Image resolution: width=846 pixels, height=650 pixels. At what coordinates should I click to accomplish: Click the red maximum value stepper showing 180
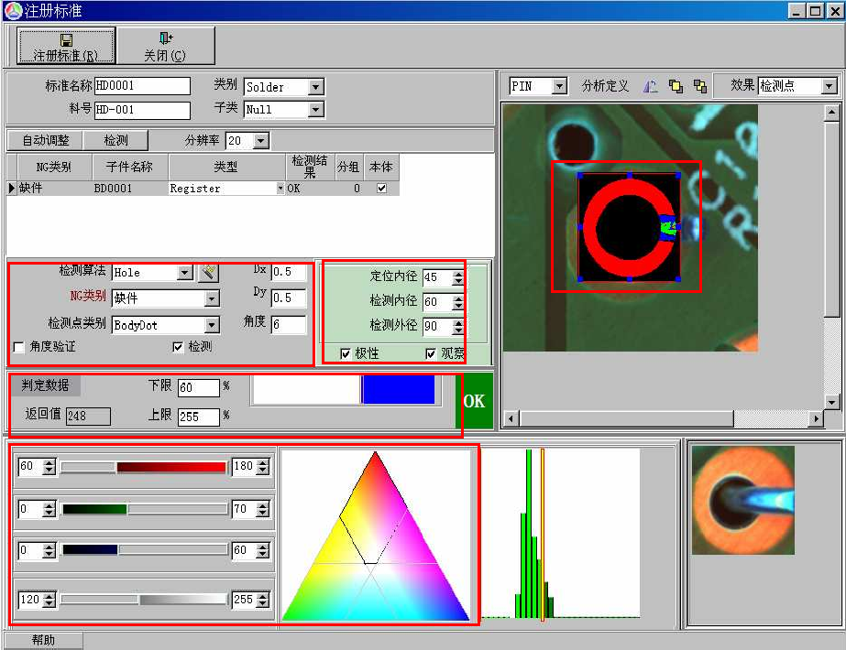pos(263,467)
